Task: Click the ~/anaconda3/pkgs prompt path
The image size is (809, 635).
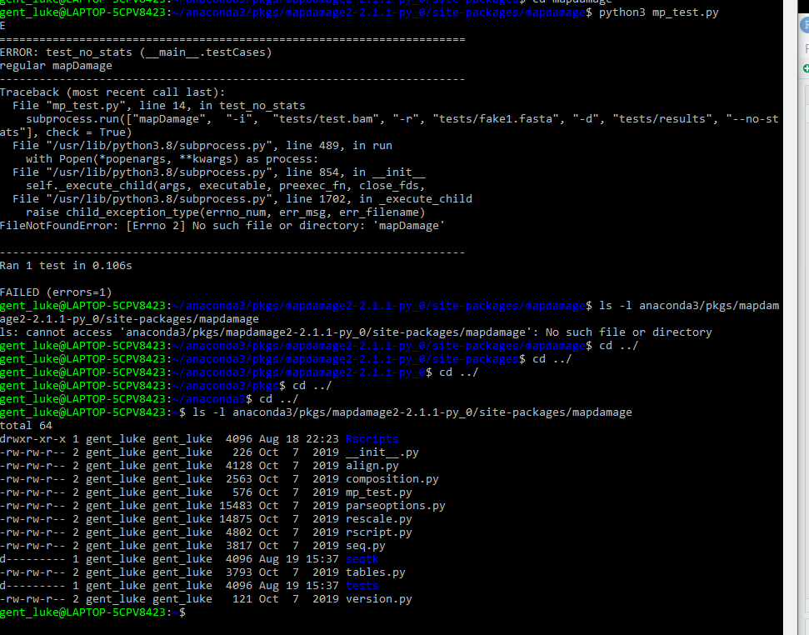Action: click(226, 386)
